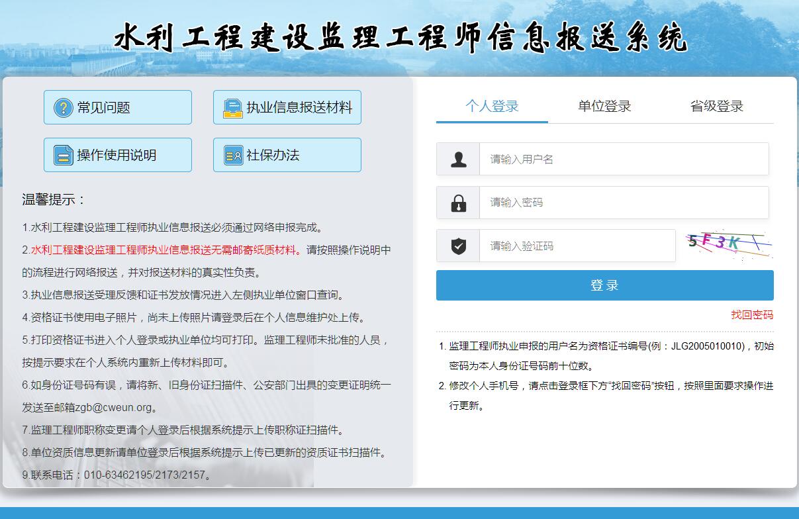Click note 1 with example JLG2005010010

tap(606, 355)
